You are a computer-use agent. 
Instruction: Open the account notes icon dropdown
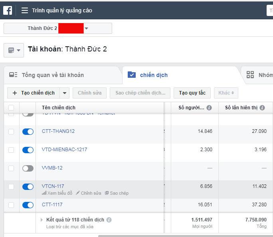[x=14, y=50]
